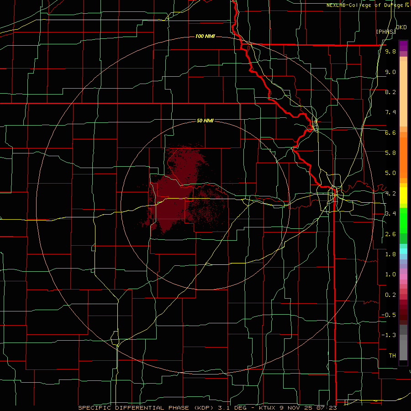411x411 pixels.
Task: Pick the purple segment of the color bar
Action: pyautogui.click(x=403, y=46)
